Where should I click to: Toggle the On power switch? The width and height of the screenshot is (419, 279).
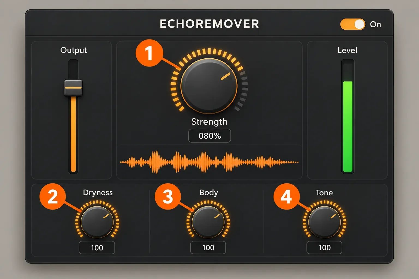(x=352, y=24)
